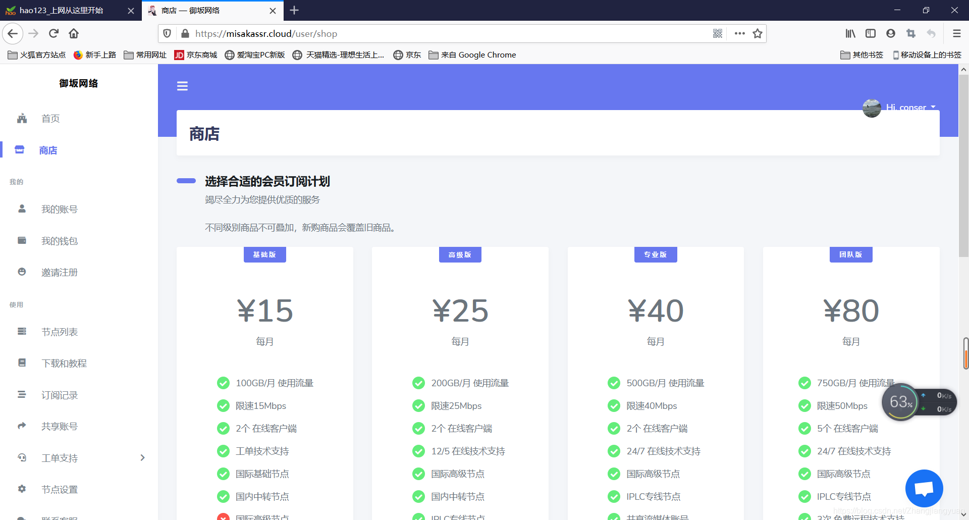This screenshot has height=520, width=969.
Task: Switch to the hao123 browser tab
Action: pos(61,10)
